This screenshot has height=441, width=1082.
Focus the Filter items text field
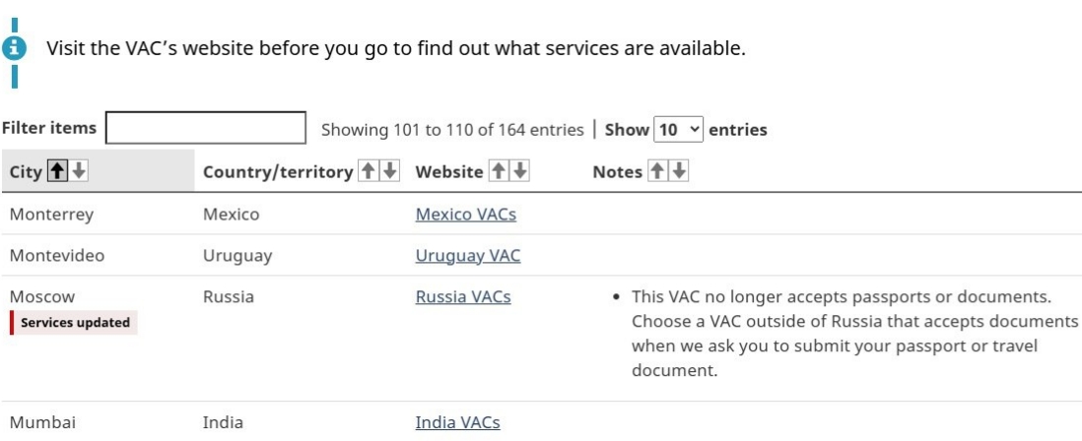click(206, 129)
